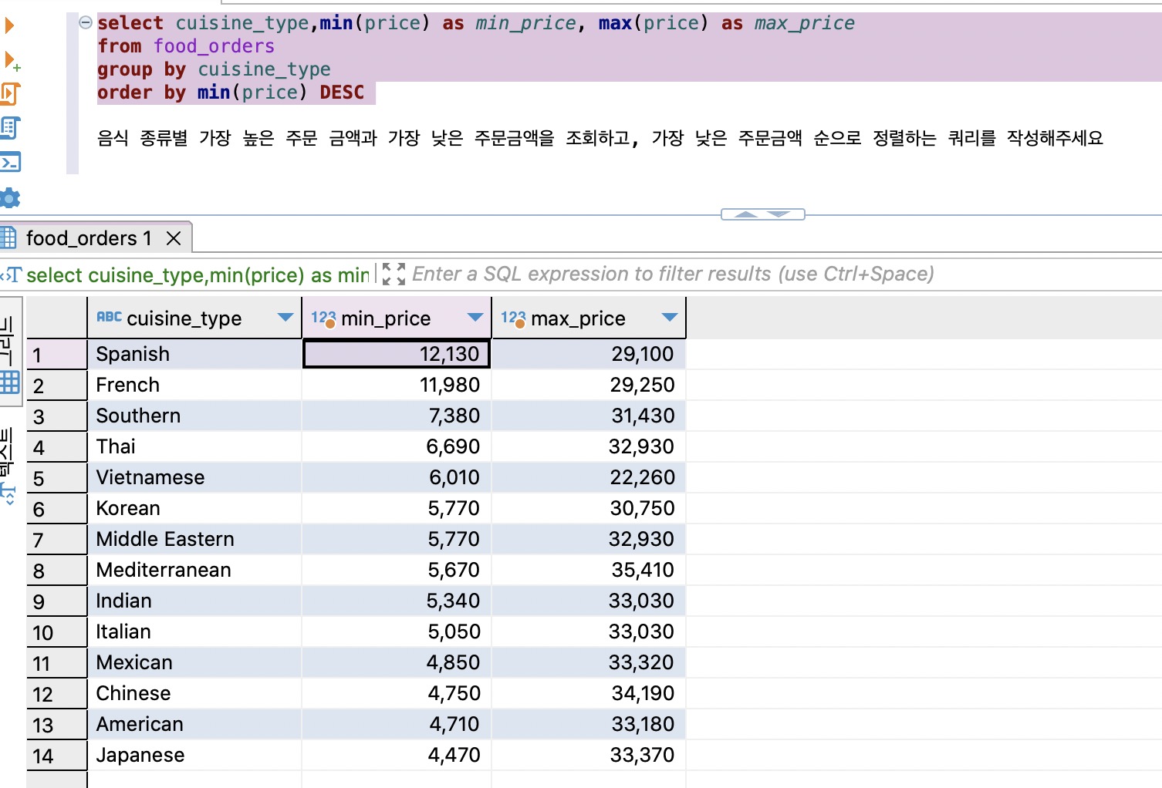Open the editor settings gear icon
The height and width of the screenshot is (788, 1162).
click(x=9, y=198)
